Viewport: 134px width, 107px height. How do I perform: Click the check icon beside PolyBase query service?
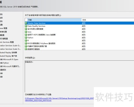[26, 43]
